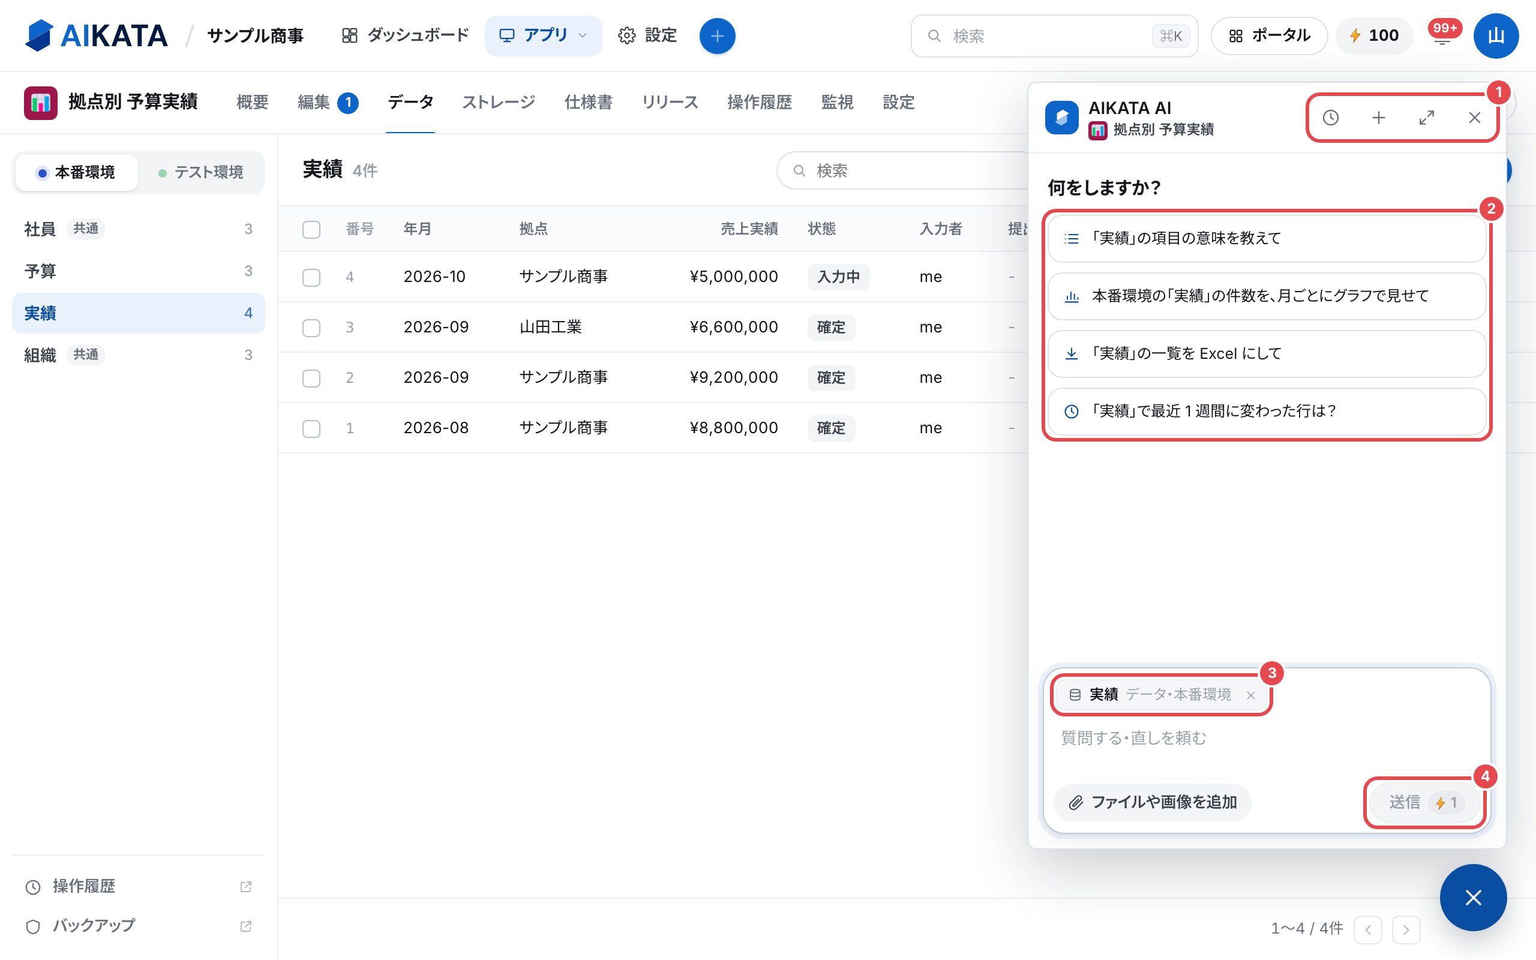
Task: Open the リリース tab
Action: [x=670, y=102]
